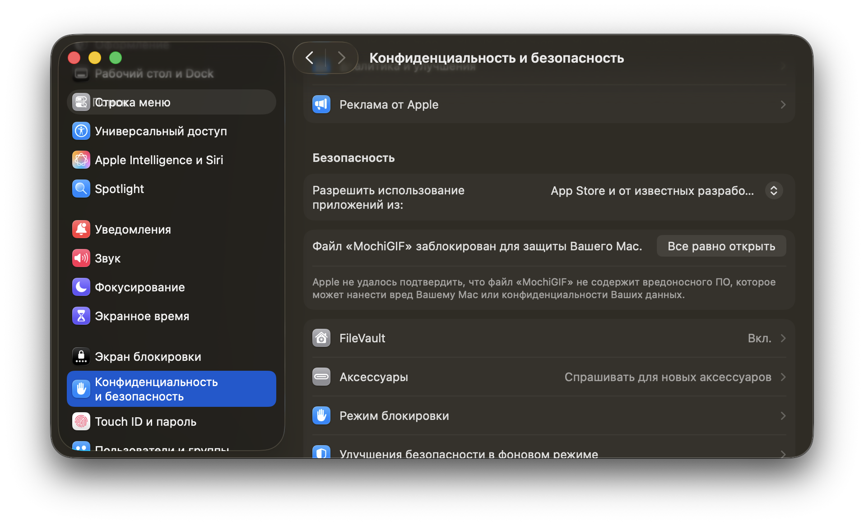The width and height of the screenshot is (864, 525).
Task: Click the Конфиденциальность и безопасность hand icon
Action: [81, 389]
